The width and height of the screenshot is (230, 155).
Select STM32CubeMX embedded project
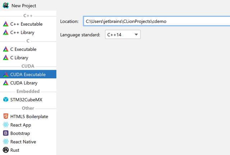28,100
